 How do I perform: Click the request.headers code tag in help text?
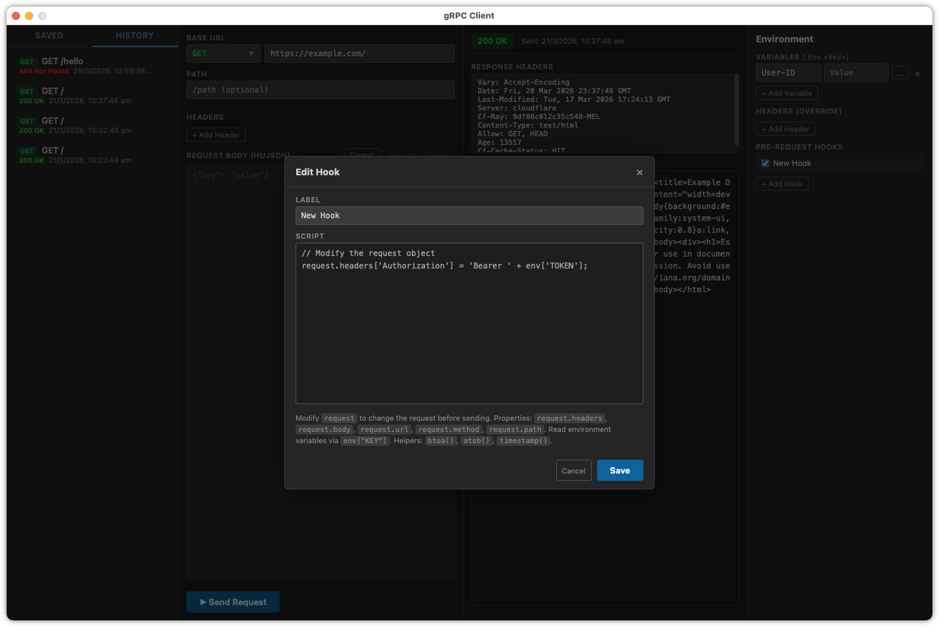point(569,418)
